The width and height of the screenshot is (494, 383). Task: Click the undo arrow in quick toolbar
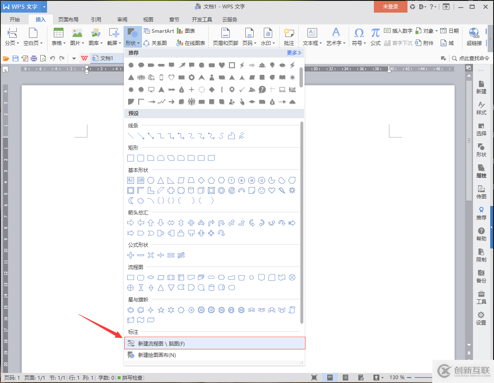point(52,58)
